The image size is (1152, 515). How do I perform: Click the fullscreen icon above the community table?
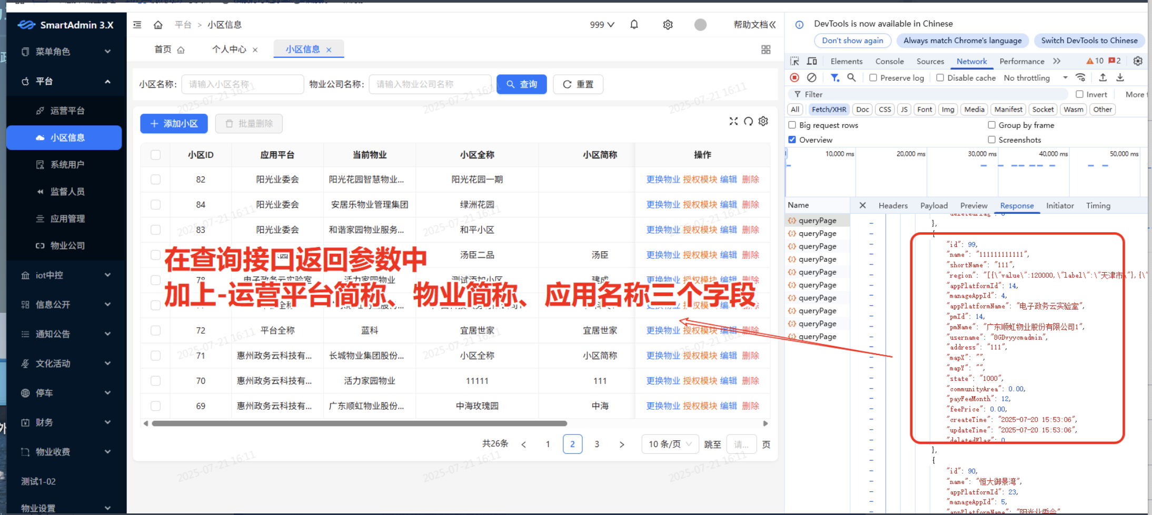[x=733, y=121]
